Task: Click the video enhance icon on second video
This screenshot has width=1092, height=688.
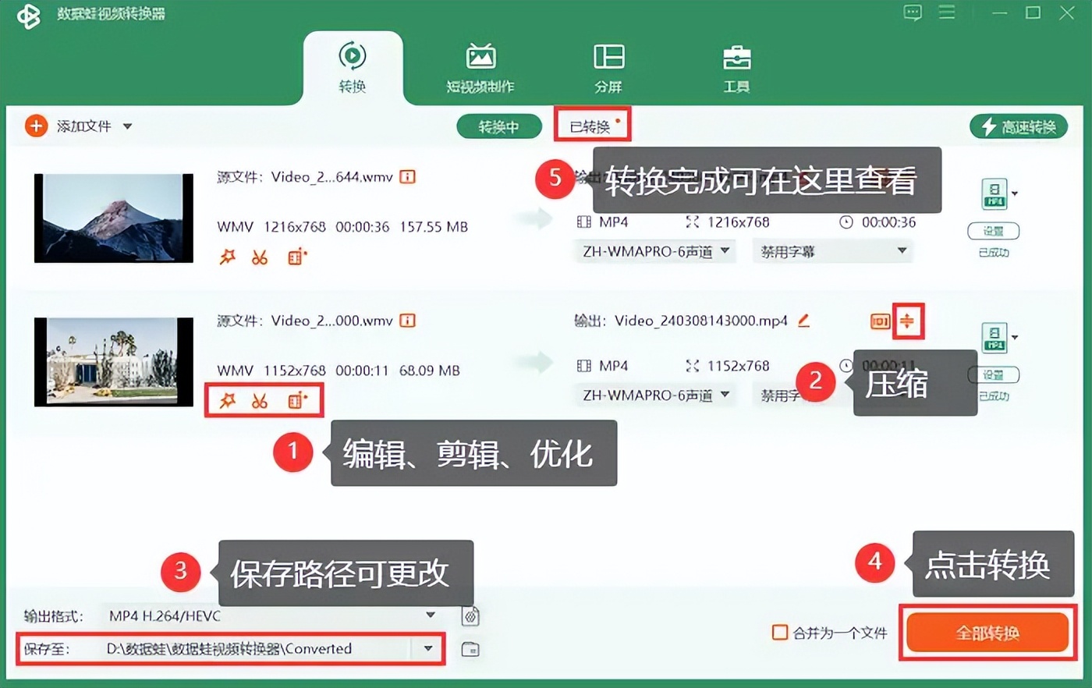Action: point(296,401)
